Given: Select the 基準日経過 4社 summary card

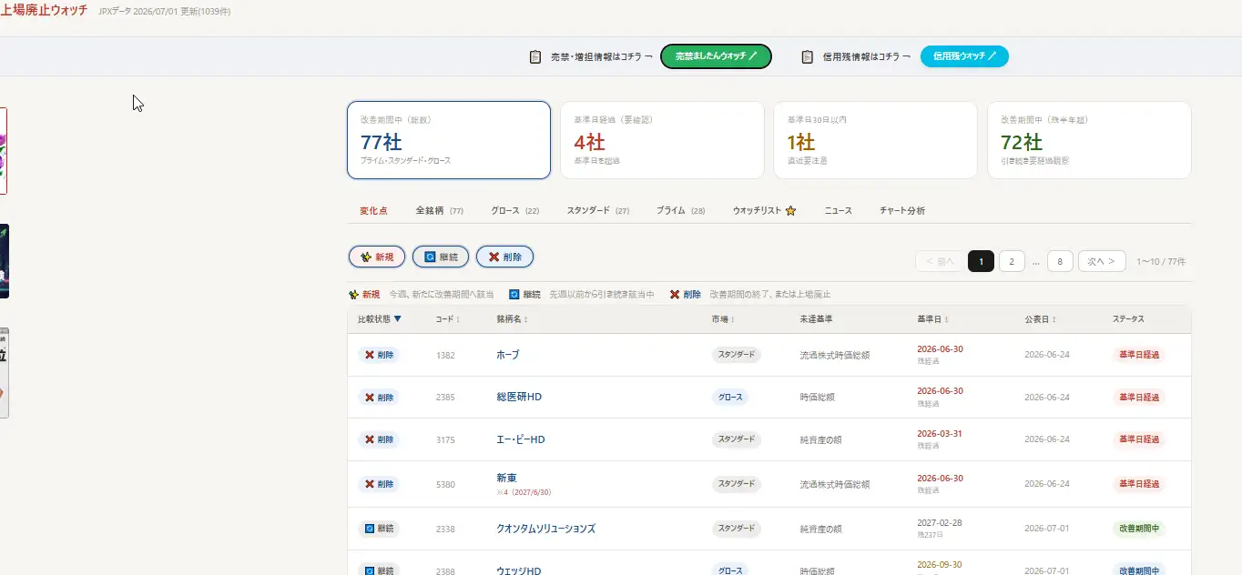Looking at the screenshot, I should point(662,140).
